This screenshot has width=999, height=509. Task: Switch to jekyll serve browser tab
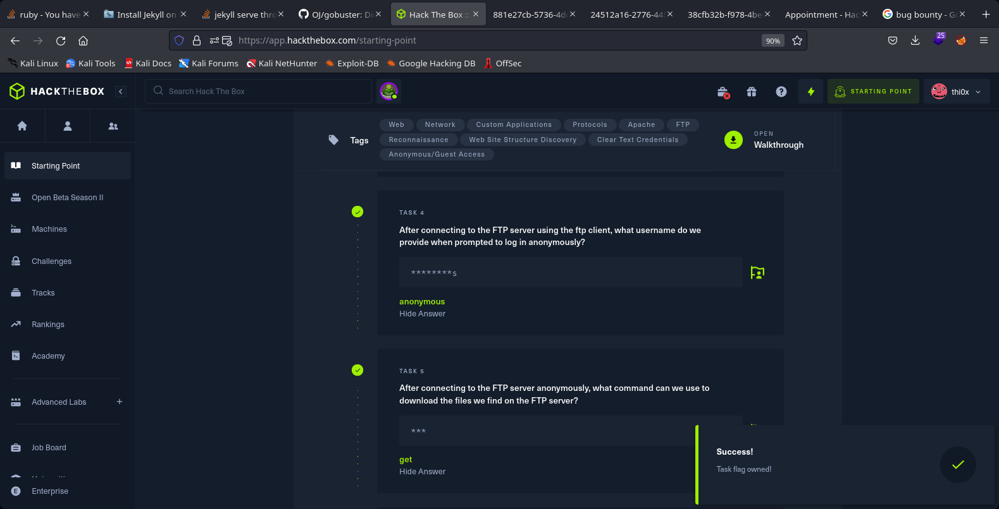243,14
